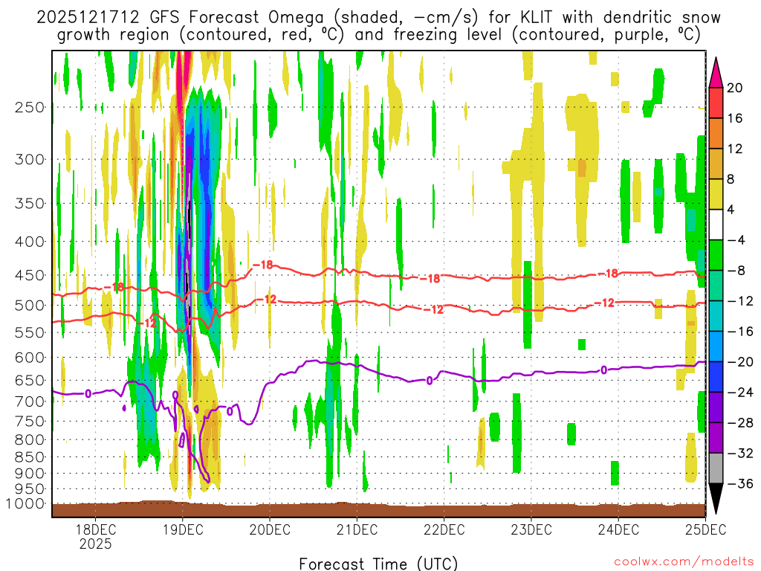Click the purple 0 freezing-level label near 22DEC
The height and width of the screenshot is (571, 761).
pyautogui.click(x=429, y=381)
